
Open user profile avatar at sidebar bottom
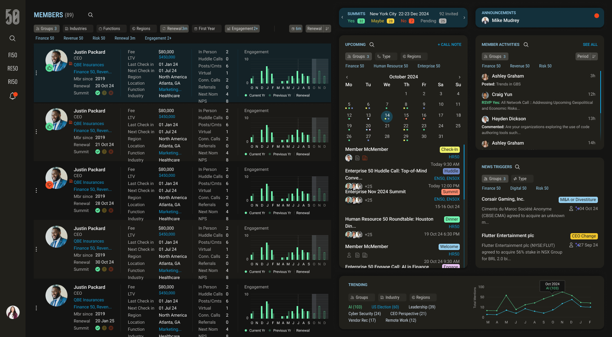click(13, 312)
